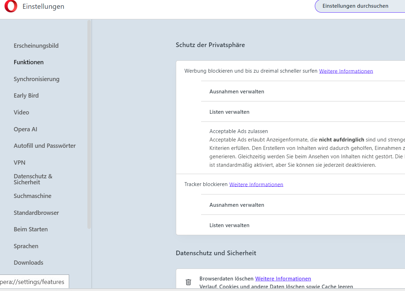Expand Ausnahmen verwalten under Tracker blockieren

237,205
